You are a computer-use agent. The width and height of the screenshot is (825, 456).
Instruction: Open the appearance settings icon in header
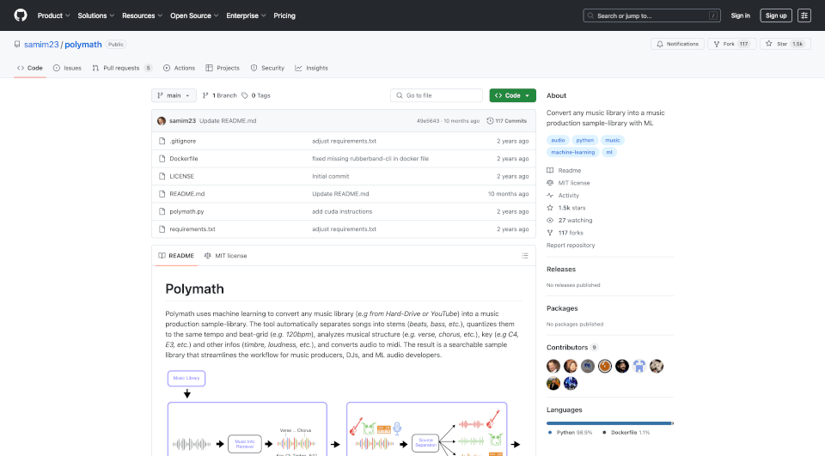tap(804, 15)
